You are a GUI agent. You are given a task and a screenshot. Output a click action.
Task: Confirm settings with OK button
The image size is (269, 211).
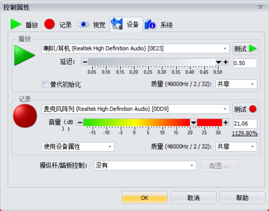coord(145,198)
